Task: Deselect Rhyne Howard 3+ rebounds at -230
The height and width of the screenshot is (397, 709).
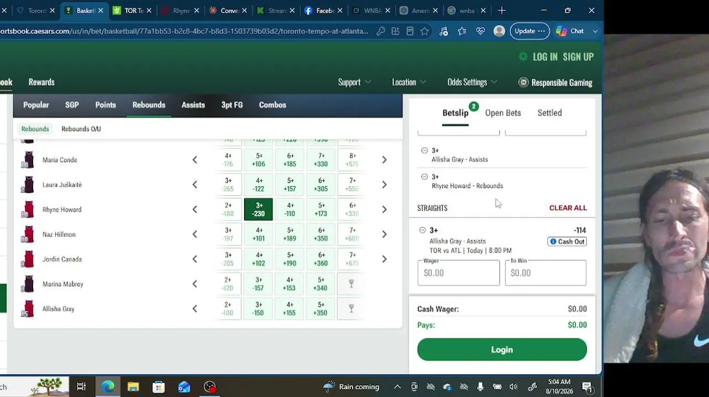Action: click(258, 210)
